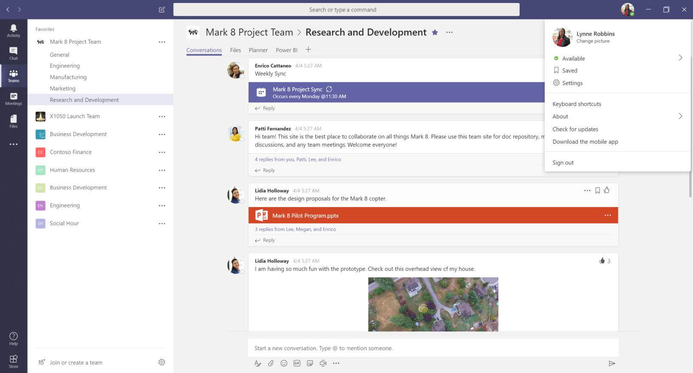The width and height of the screenshot is (693, 373).
Task: Expand 4 replies from you, Patti, Lee, and Enrico
Action: coord(298,159)
